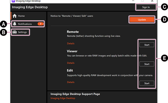The height and width of the screenshot is (103, 168).
Task: Minimize the Imaging Edge Desktop window
Action: click(x=133, y=1)
